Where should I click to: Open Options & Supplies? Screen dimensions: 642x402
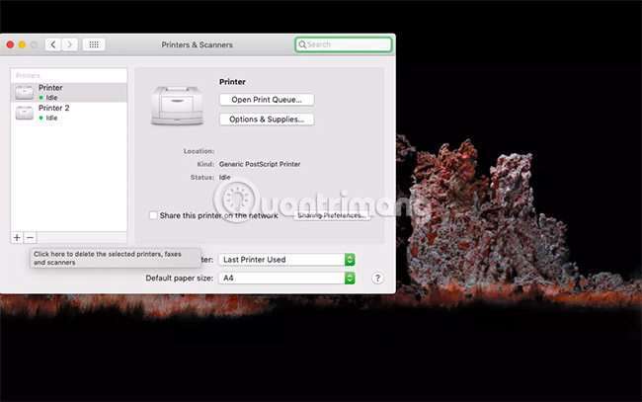coord(267,120)
